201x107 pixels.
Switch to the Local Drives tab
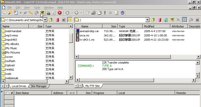19,86
